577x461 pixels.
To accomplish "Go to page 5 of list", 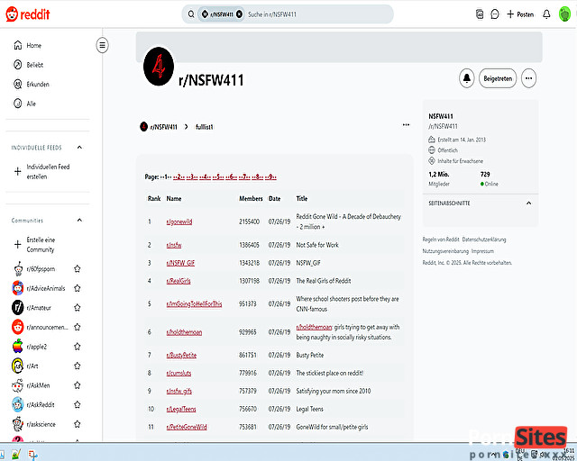I will [x=218, y=176].
